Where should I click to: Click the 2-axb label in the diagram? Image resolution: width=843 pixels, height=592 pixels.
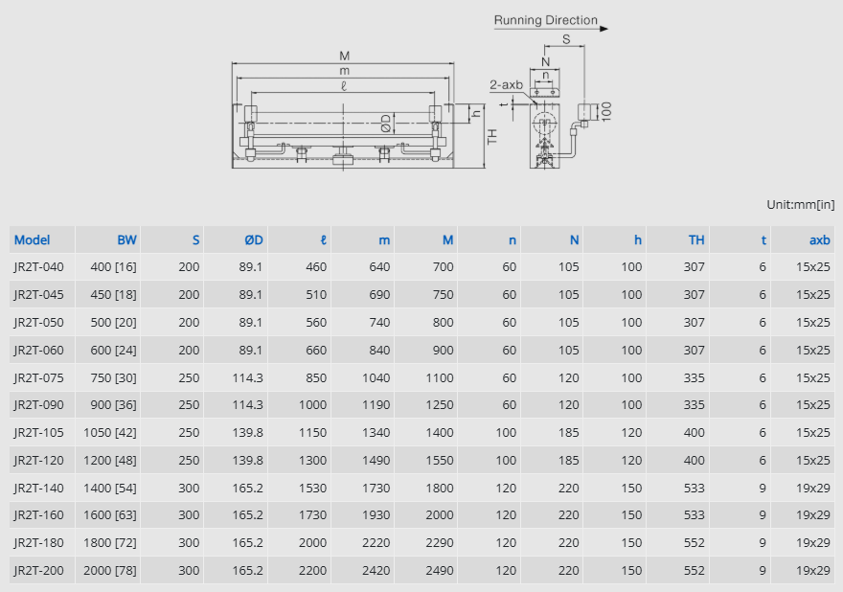506,85
